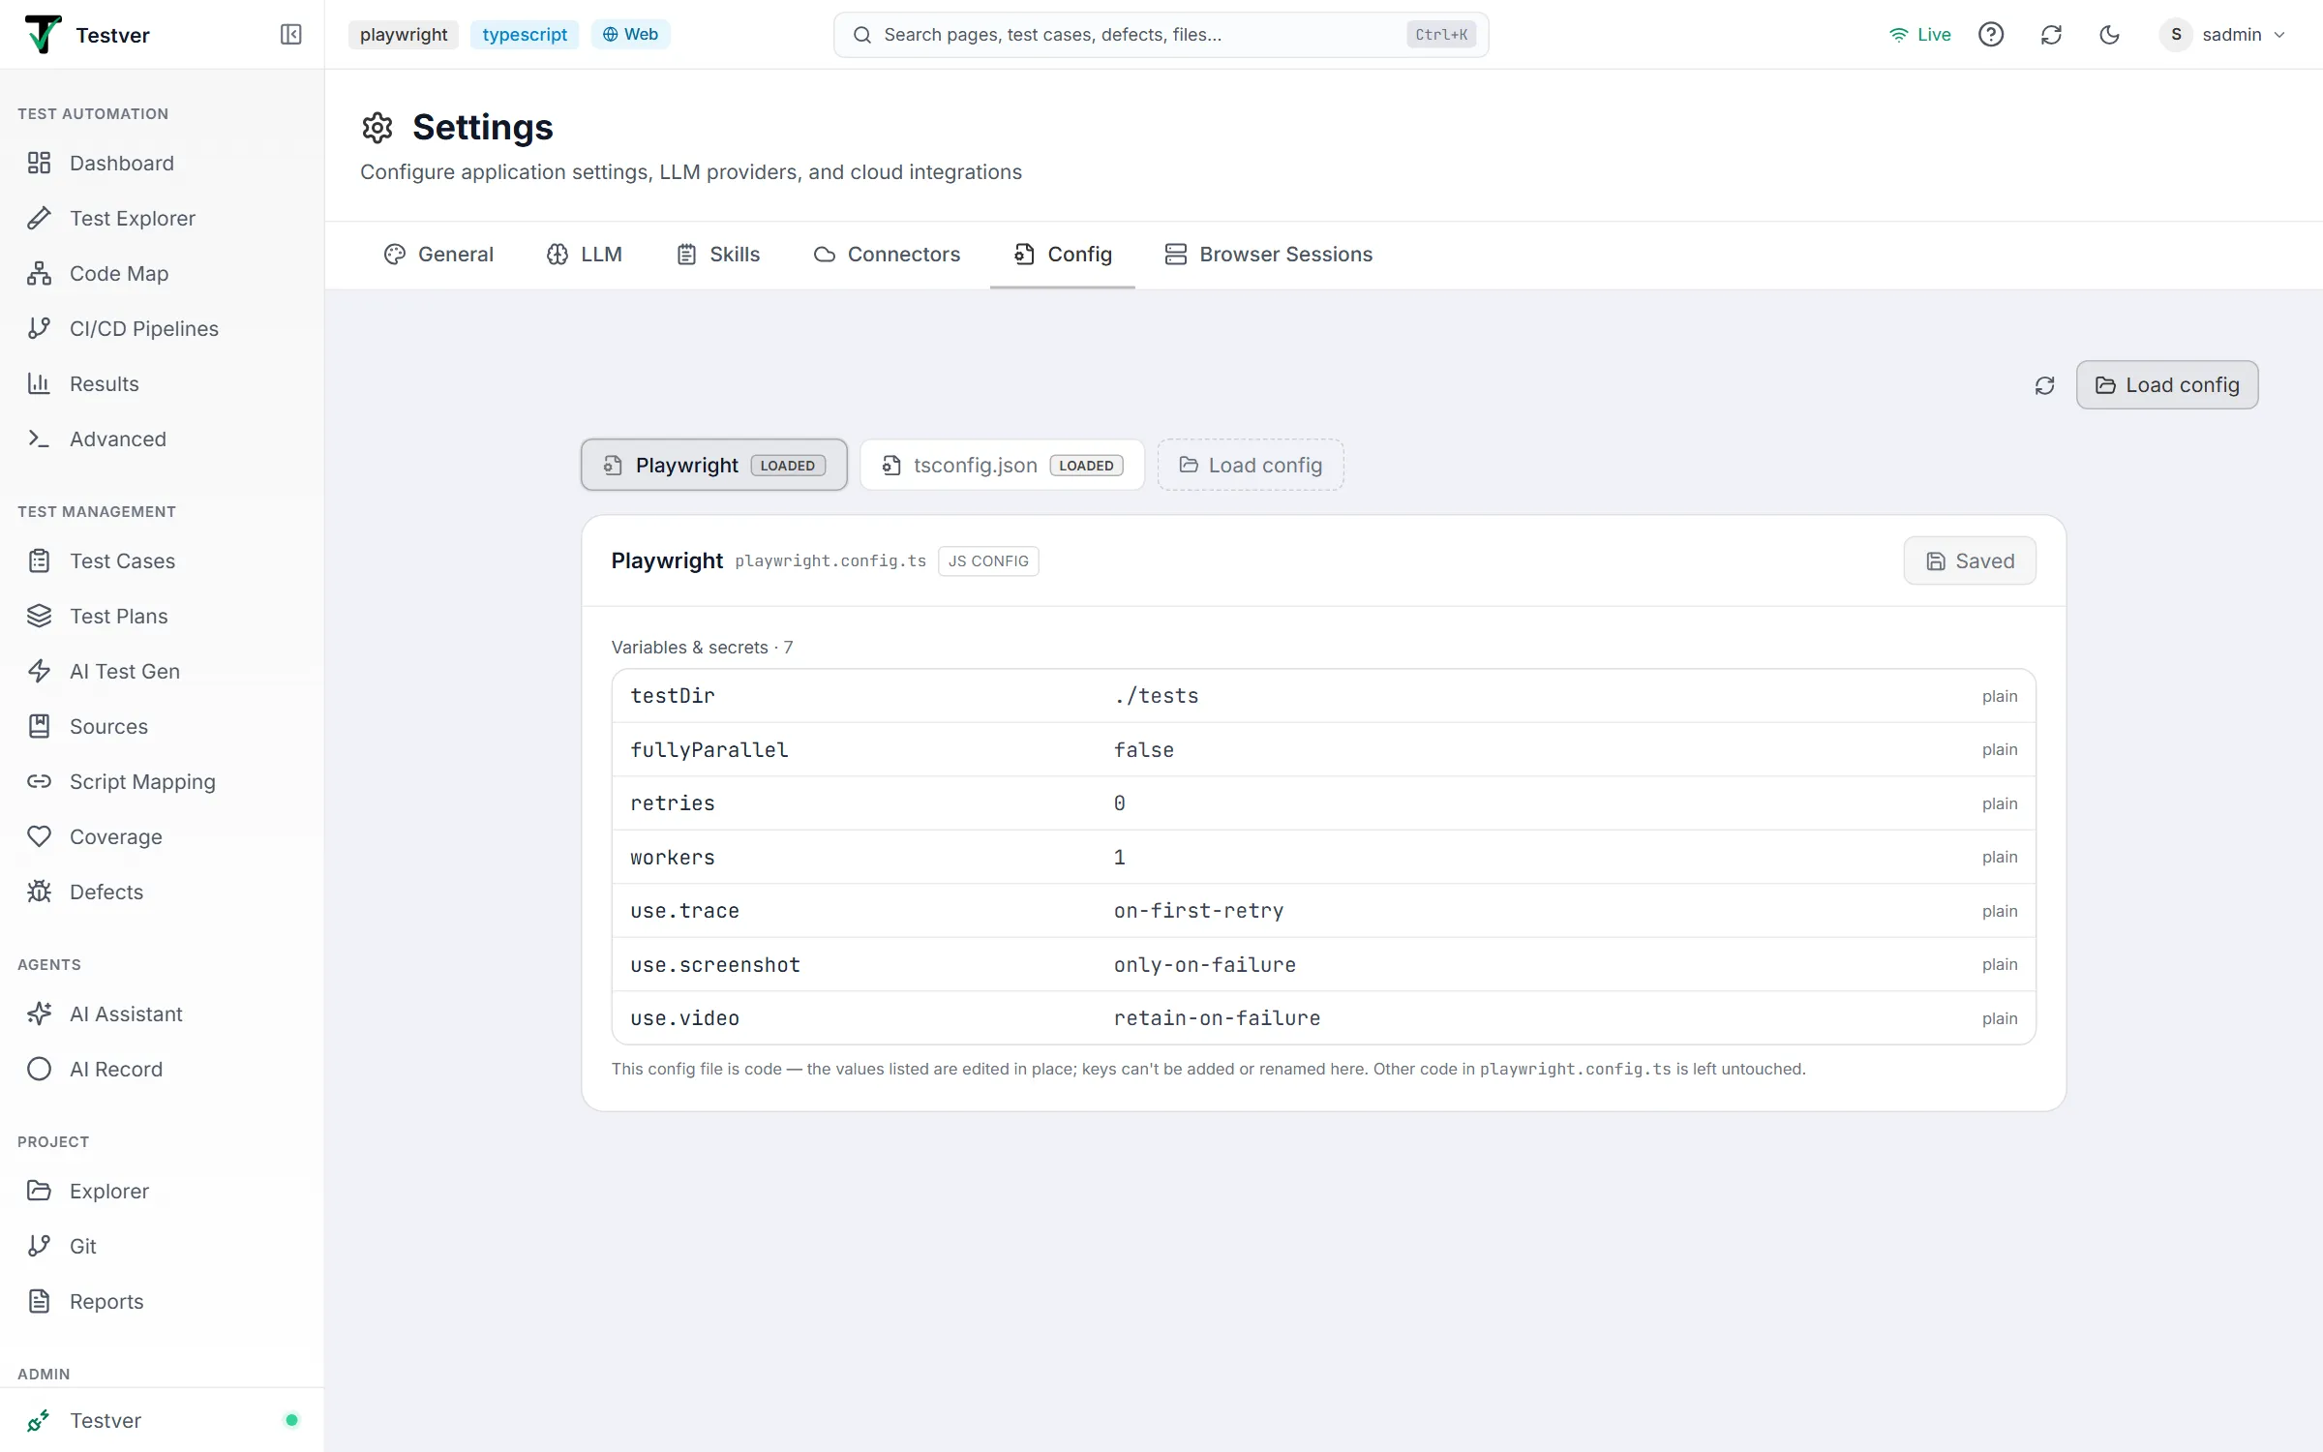
Task: Open project Explorer
Action: [x=162, y=1191]
